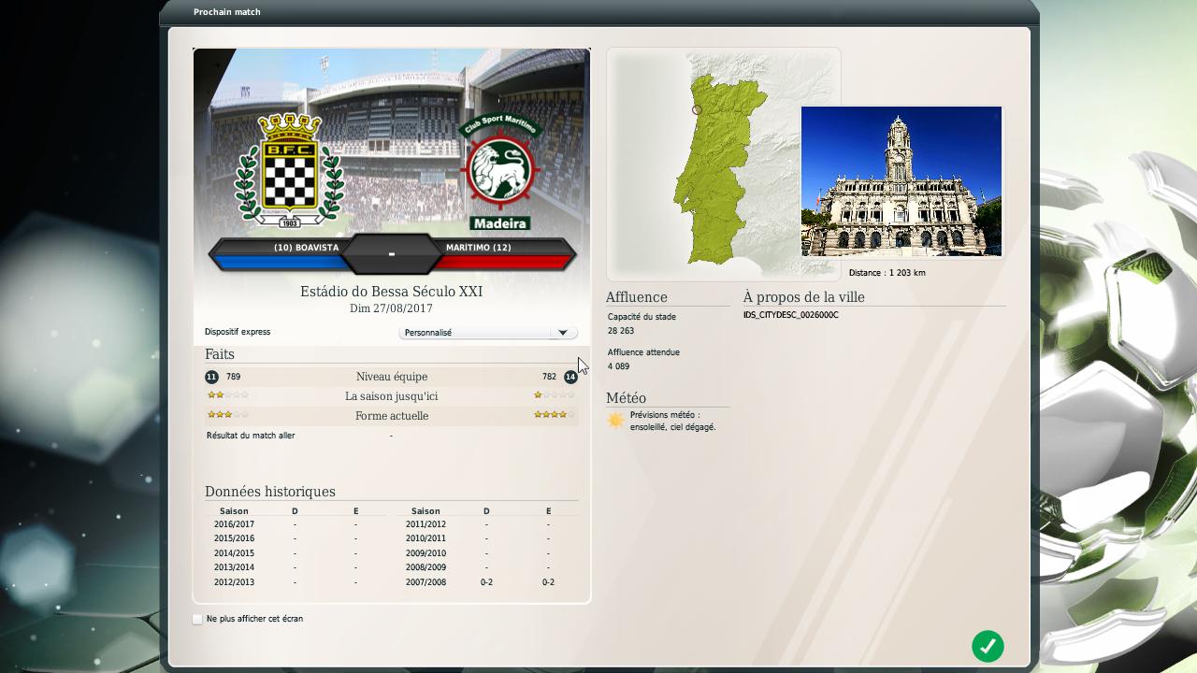Click the 2016/2017 season row

click(x=296, y=524)
